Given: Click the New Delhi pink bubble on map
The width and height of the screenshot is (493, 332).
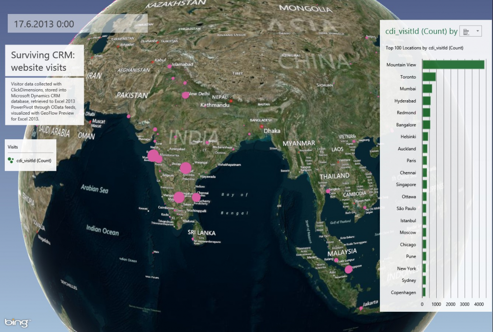Looking at the screenshot, I should coord(185,95).
